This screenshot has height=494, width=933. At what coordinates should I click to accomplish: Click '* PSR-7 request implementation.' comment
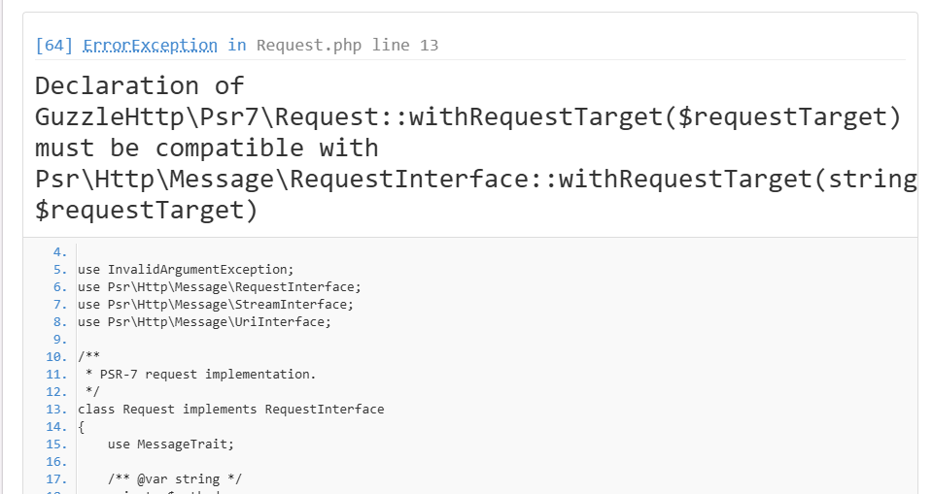200,375
